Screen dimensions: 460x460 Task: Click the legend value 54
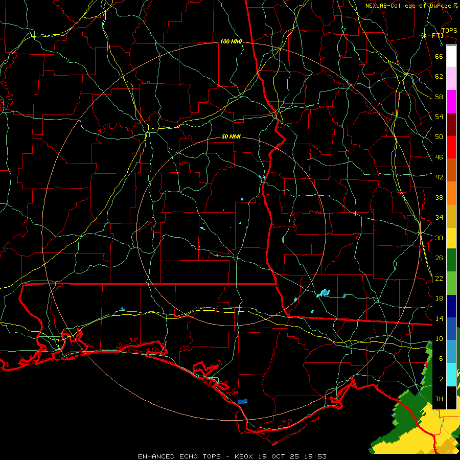click(x=439, y=117)
